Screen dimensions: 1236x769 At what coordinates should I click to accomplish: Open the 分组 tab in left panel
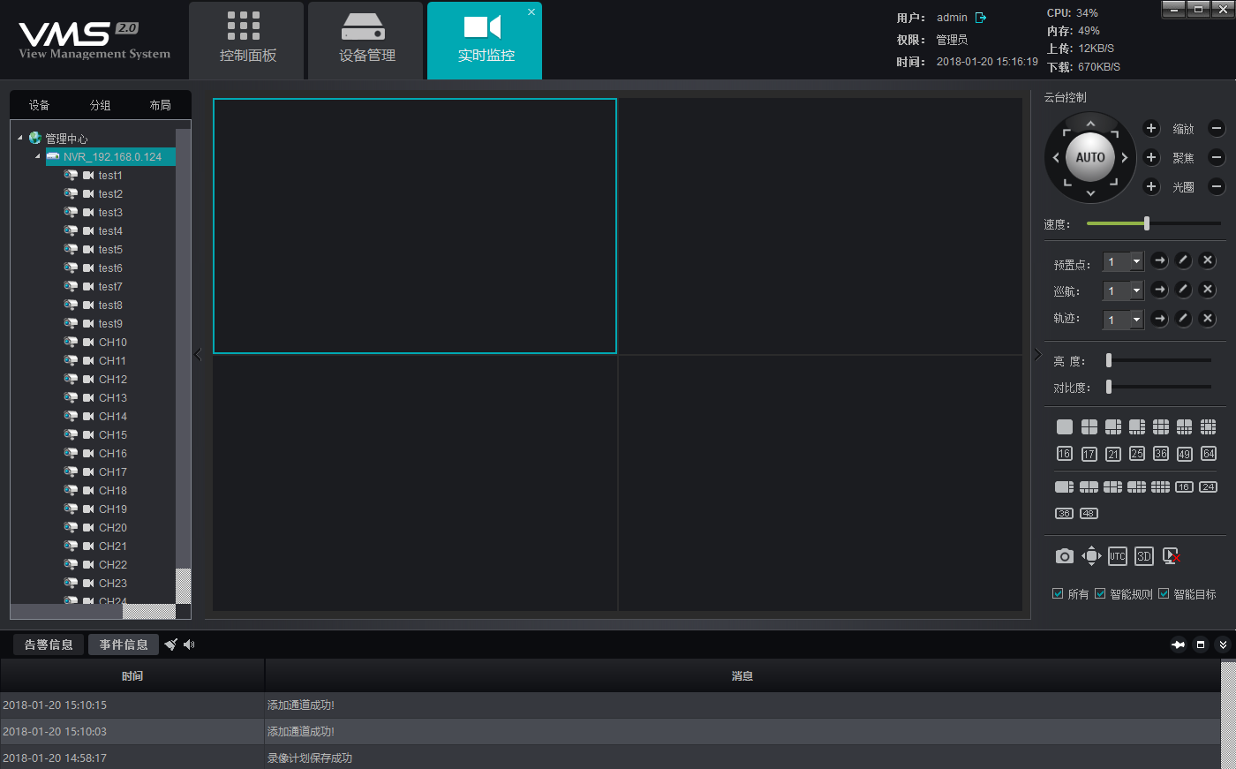click(100, 105)
